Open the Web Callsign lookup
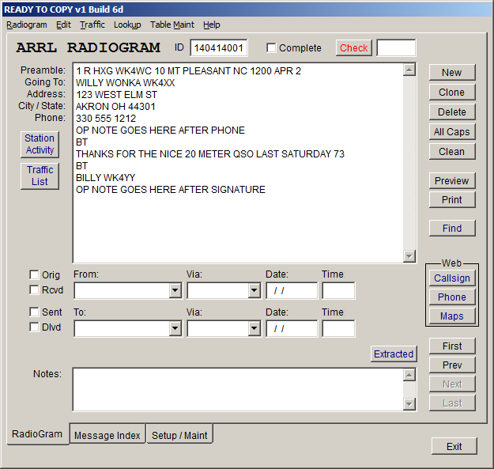 tap(452, 278)
